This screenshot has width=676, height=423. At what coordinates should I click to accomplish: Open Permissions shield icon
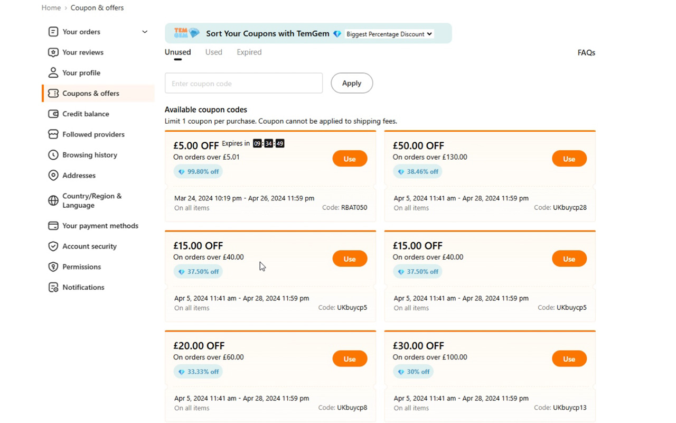pos(53,267)
